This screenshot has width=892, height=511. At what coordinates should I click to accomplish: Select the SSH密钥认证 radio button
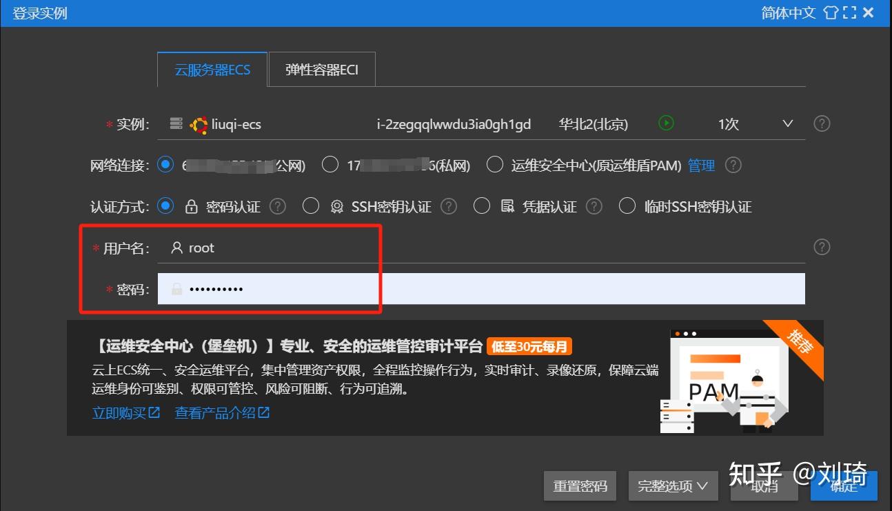coord(311,206)
